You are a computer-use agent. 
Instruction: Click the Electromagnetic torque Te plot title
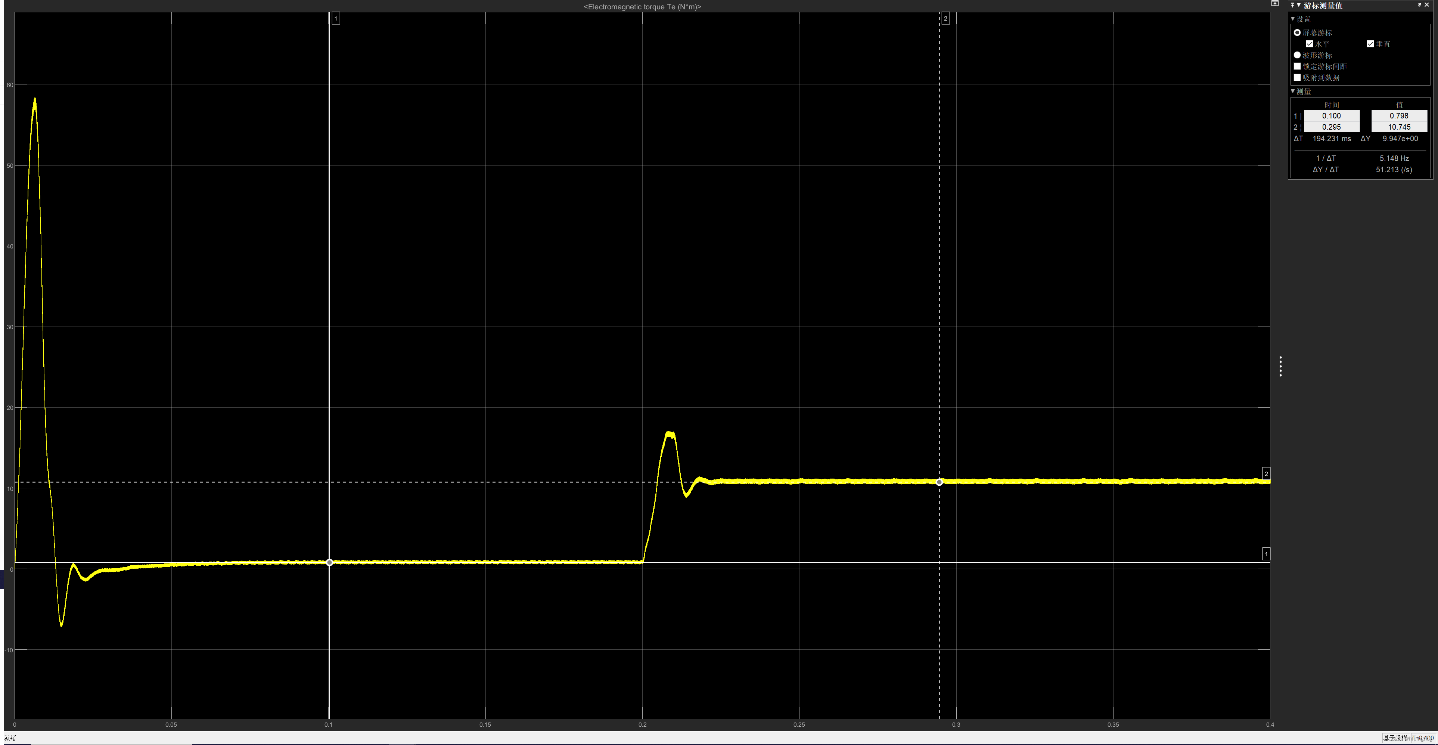pyautogui.click(x=642, y=7)
